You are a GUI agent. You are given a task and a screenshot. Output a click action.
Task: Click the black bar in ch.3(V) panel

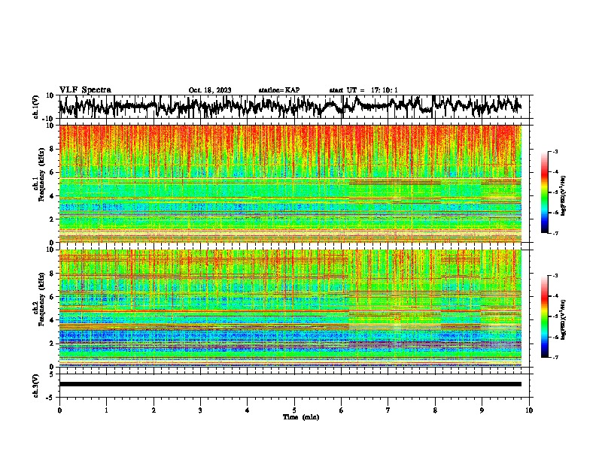(x=290, y=384)
